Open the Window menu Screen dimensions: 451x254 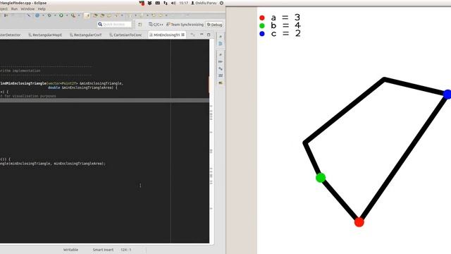pos(27,9)
